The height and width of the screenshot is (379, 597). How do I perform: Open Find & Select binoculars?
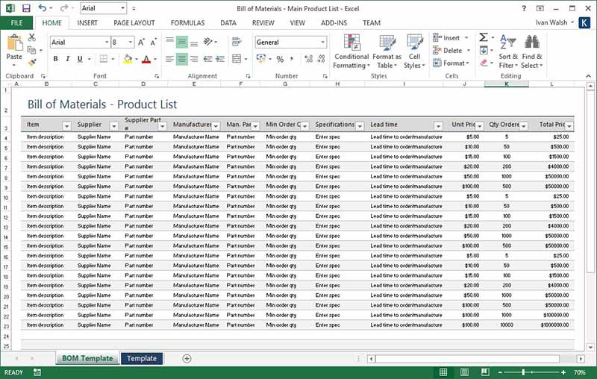click(x=531, y=51)
